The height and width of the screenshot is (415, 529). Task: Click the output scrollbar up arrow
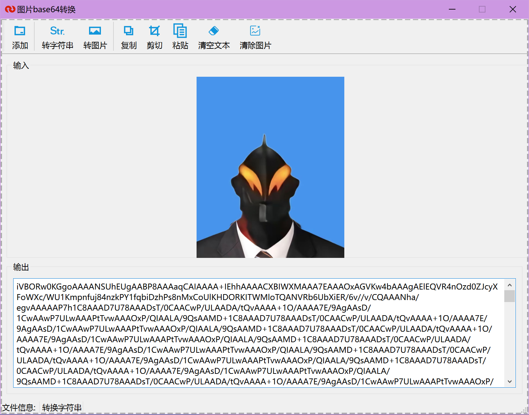tap(510, 285)
